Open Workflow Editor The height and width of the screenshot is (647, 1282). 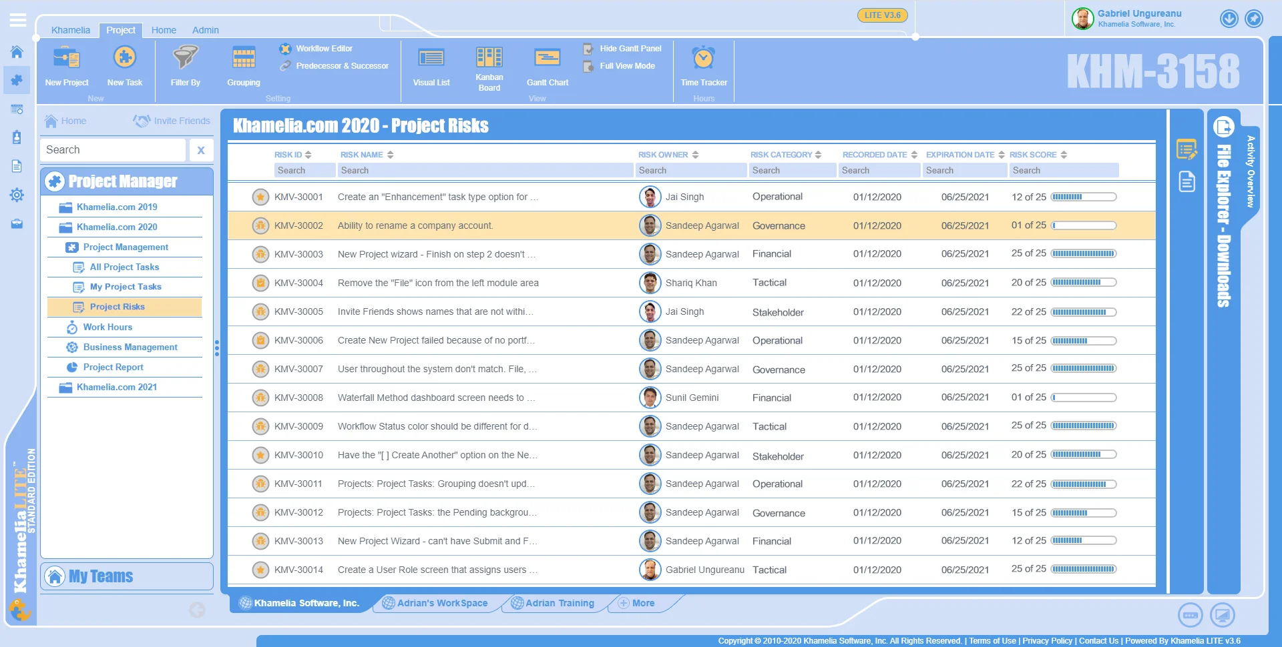[316, 49]
